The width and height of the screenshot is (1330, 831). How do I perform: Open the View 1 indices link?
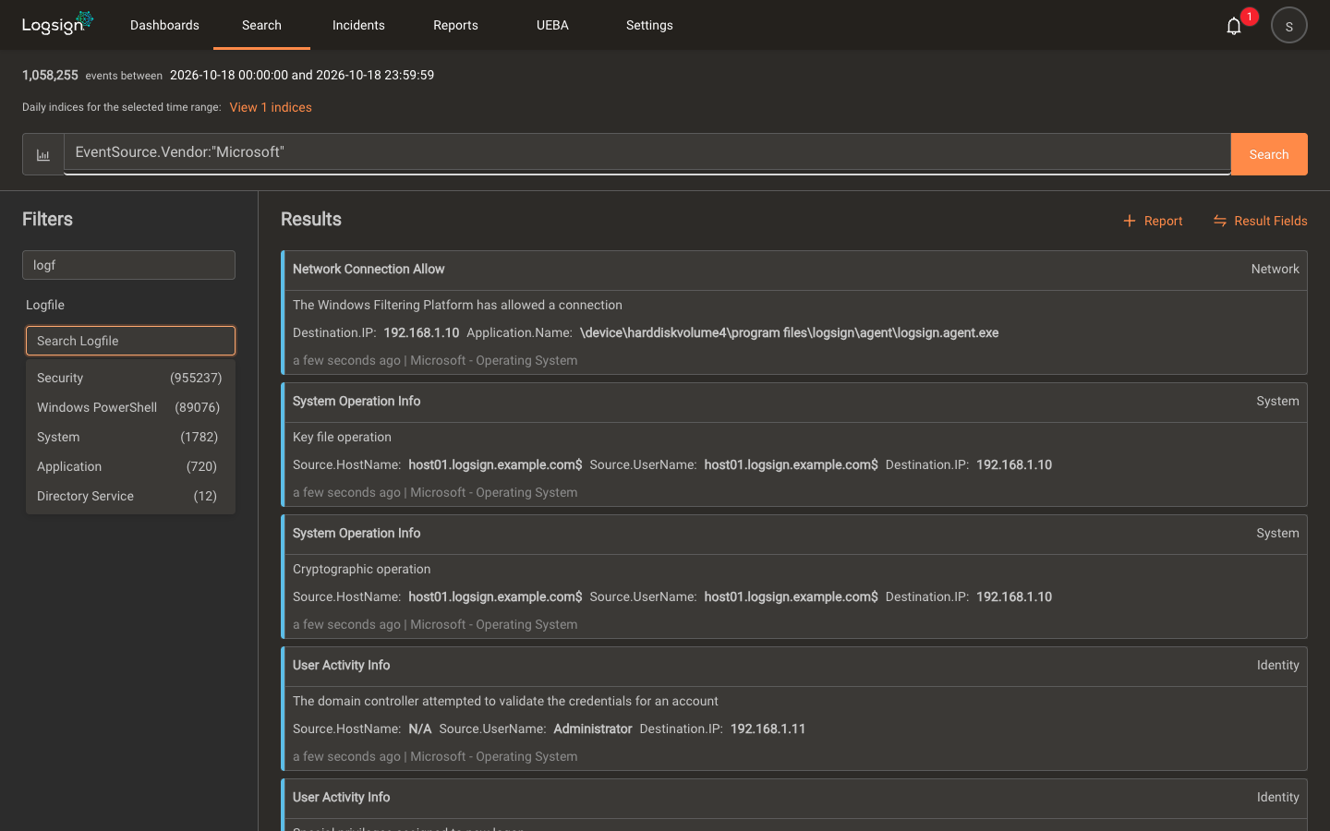tap(271, 107)
